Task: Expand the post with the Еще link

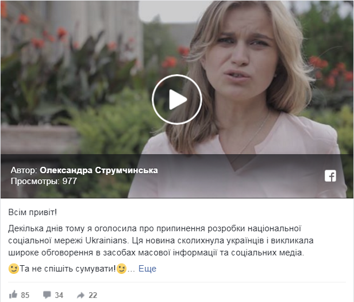Action: coord(148,269)
